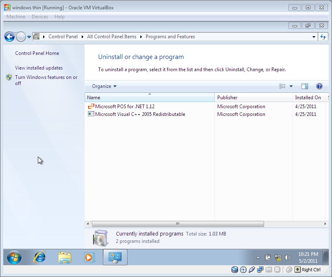The image size is (332, 277).
Task: Open the VirtualBox Help menu
Action: tap(59, 17)
